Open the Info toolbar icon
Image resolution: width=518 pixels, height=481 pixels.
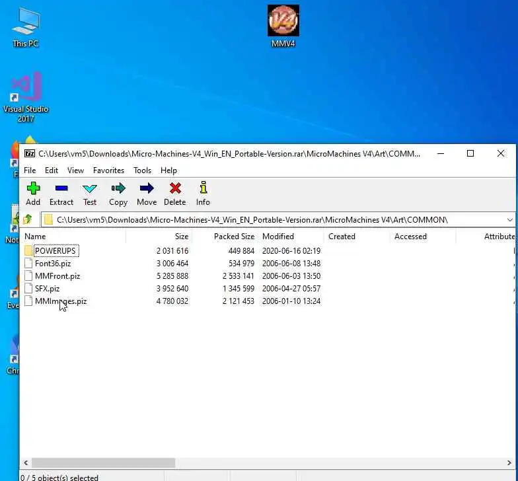[x=203, y=188]
